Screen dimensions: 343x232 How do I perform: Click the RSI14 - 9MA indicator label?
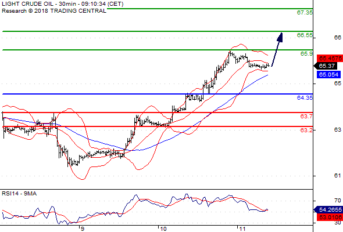coord(19,194)
